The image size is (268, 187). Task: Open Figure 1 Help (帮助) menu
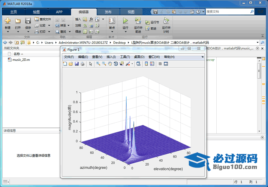169,57
